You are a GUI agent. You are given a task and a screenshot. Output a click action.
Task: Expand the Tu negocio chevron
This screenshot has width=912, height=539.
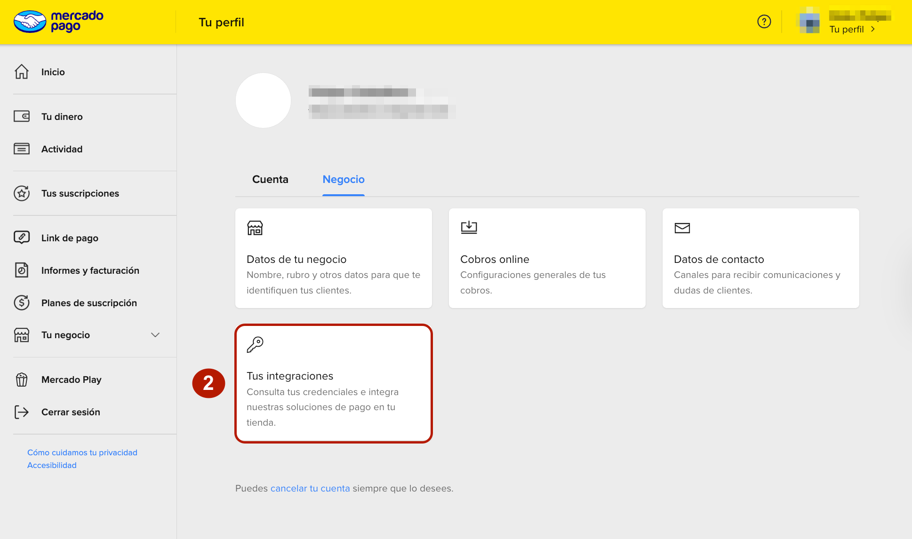click(x=155, y=335)
